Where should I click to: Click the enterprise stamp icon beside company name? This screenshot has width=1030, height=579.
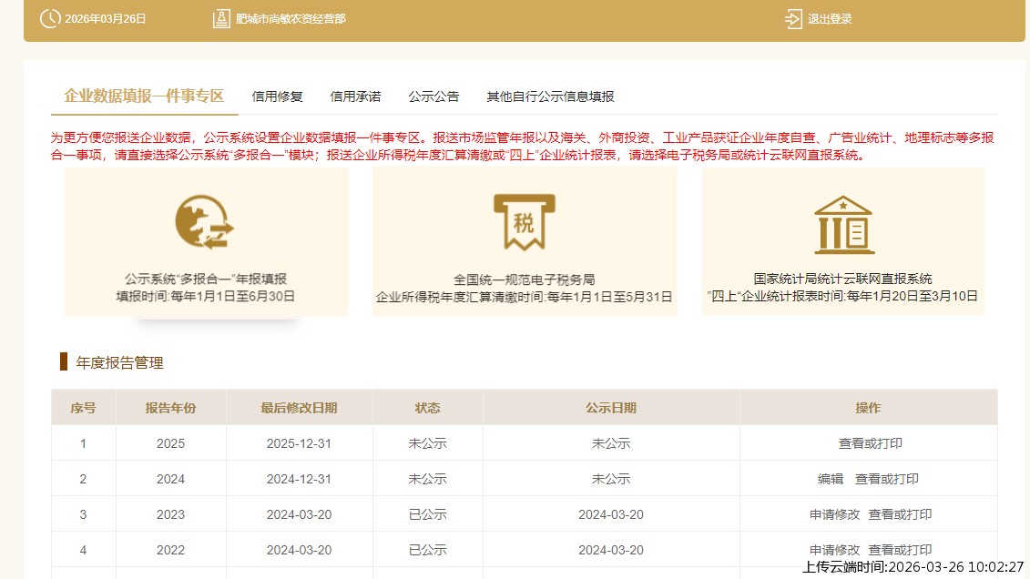click(220, 19)
